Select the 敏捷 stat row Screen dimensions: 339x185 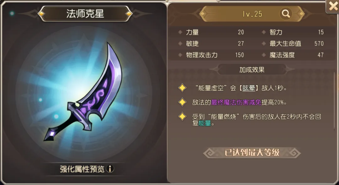(x=211, y=44)
